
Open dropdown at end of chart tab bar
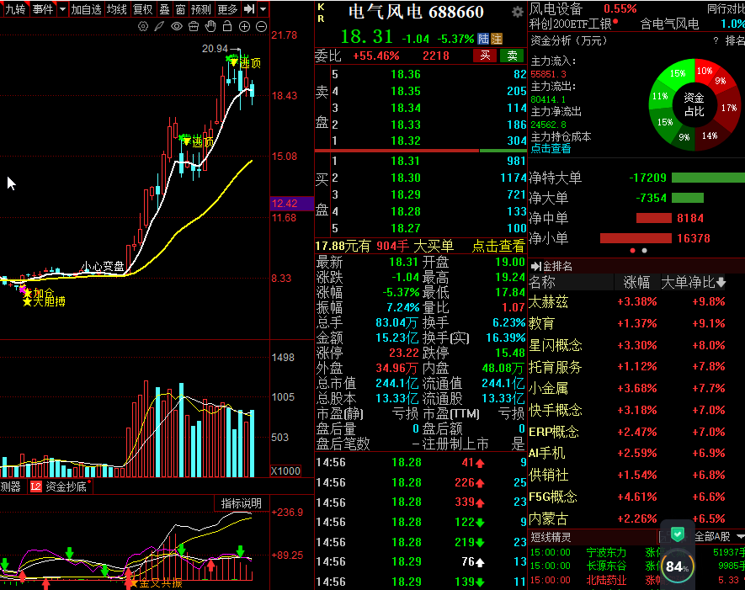[x=263, y=9]
